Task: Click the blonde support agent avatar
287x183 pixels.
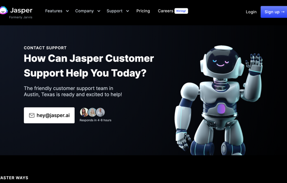Action: point(92,112)
